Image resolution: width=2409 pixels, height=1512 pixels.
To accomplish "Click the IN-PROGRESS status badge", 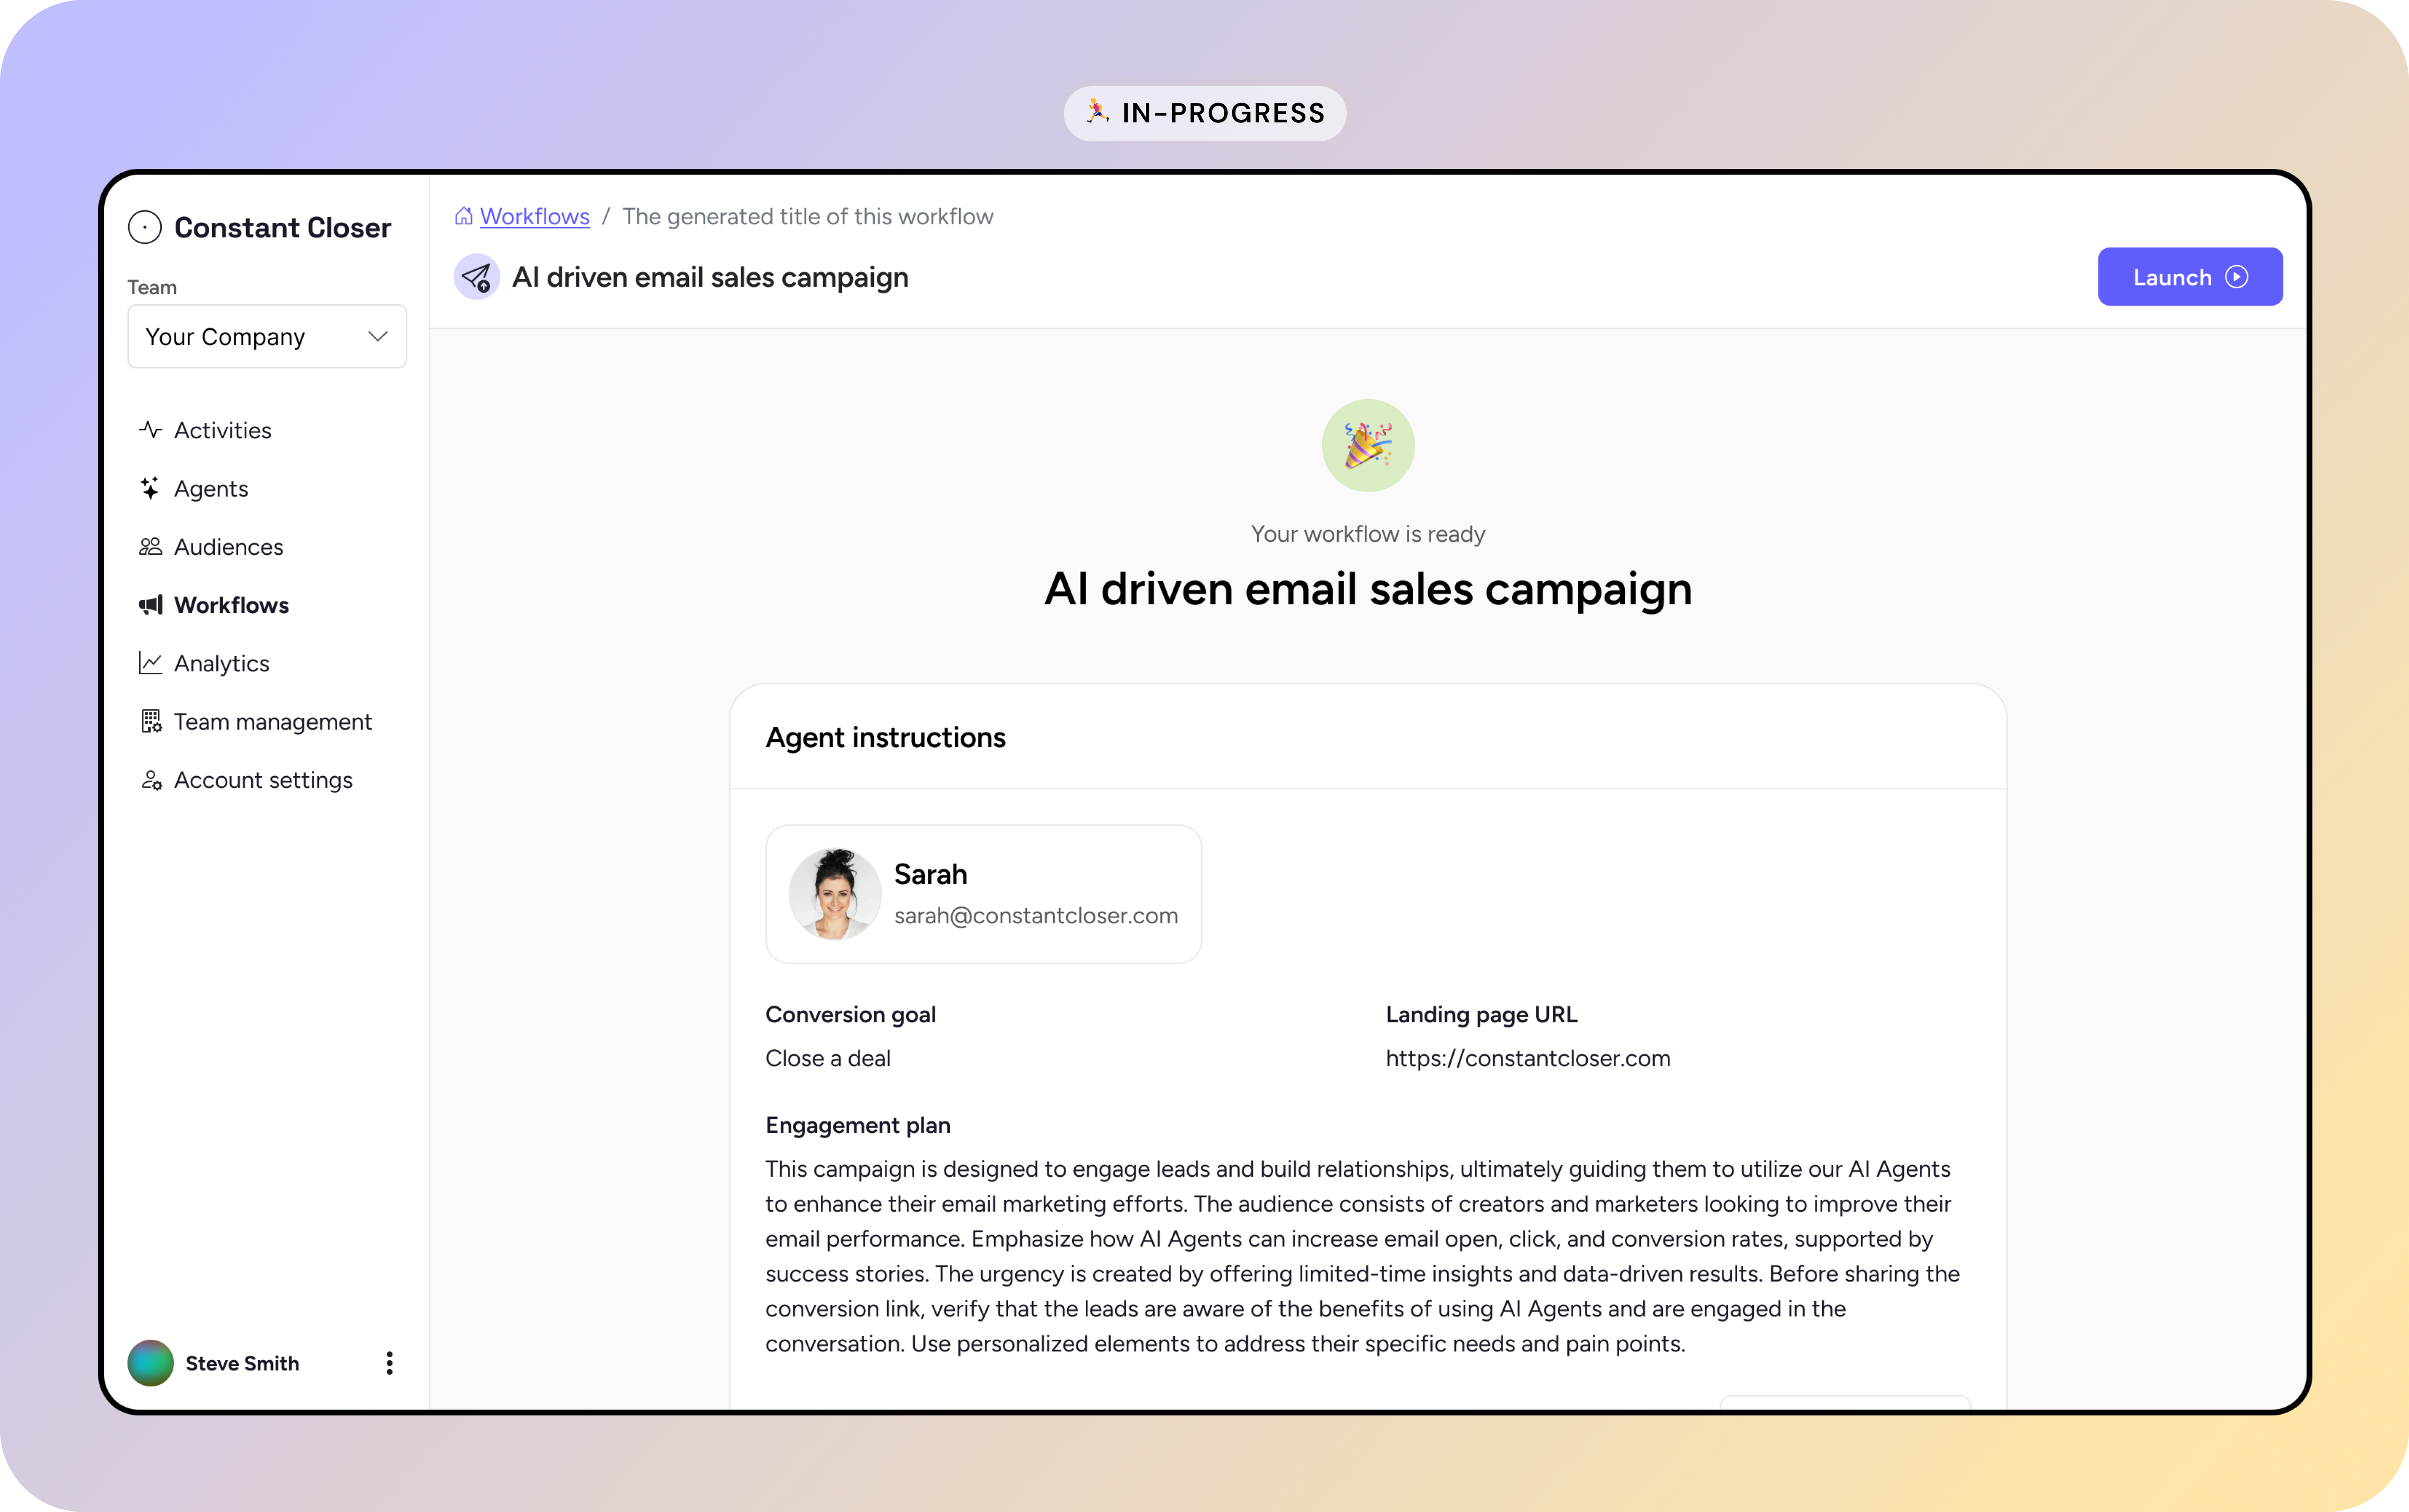I will (1205, 113).
